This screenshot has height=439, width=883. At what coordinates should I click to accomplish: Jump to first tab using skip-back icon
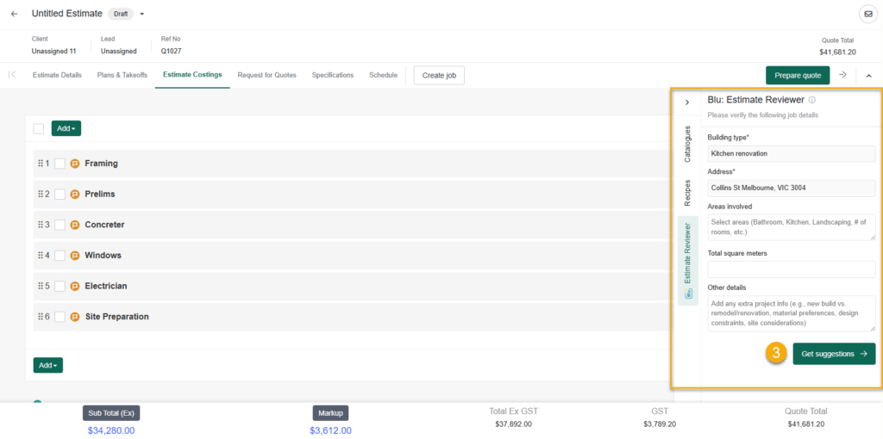(x=12, y=75)
